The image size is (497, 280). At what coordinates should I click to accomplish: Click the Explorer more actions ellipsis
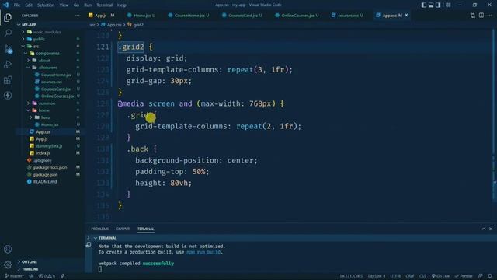[77, 16]
